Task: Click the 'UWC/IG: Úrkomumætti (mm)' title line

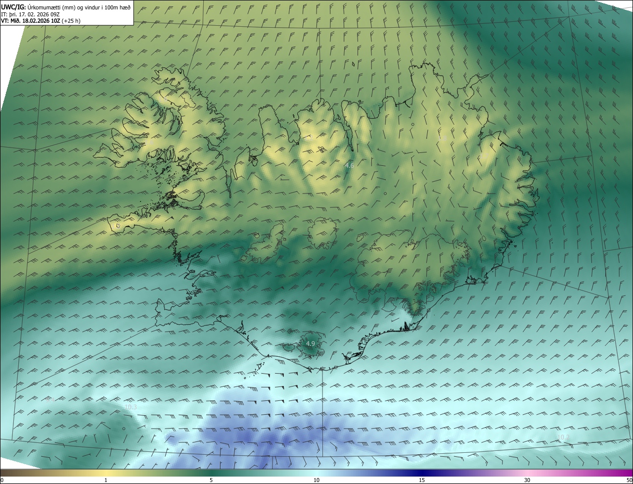Action: (66, 7)
